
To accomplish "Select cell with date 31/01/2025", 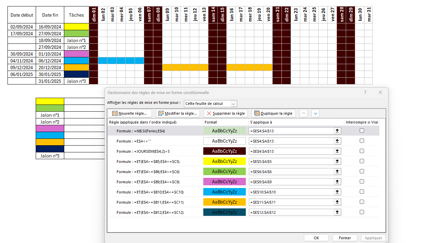I will pyautogui.click(x=50, y=81).
